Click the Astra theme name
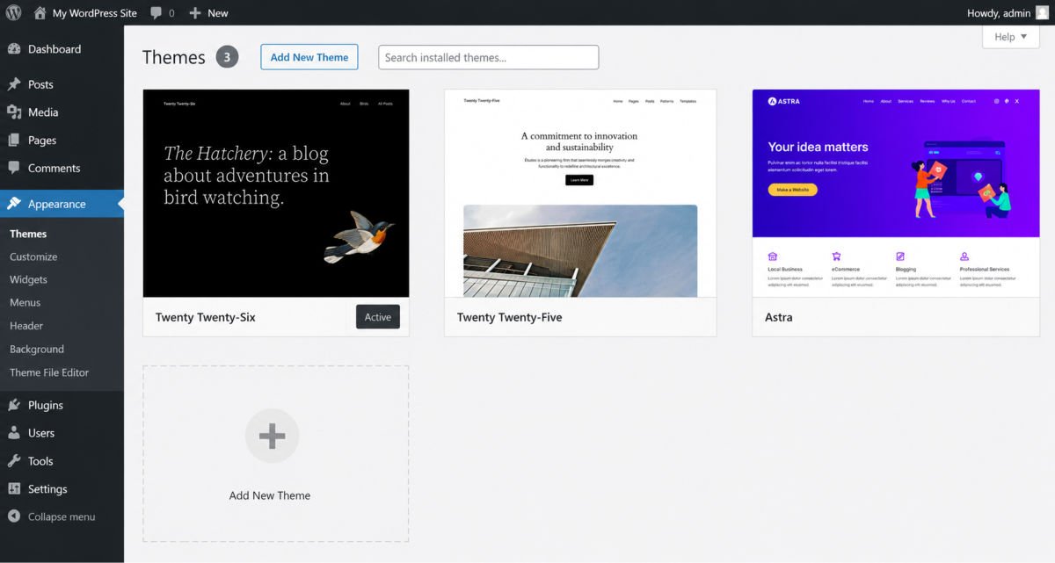The height and width of the screenshot is (563, 1055). click(x=779, y=317)
